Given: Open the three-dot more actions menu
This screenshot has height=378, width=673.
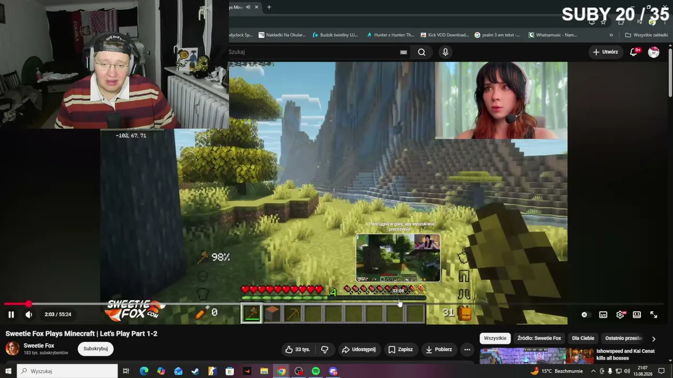Looking at the screenshot, I should [467, 350].
